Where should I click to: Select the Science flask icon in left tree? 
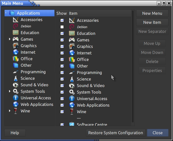click(16, 78)
